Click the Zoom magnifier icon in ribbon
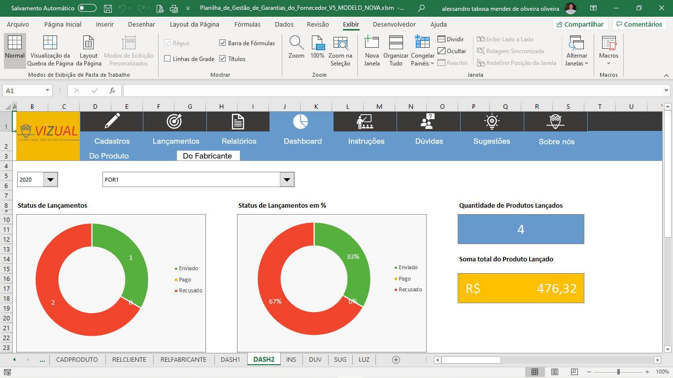Viewport: 673px width, 378px height. [296, 44]
